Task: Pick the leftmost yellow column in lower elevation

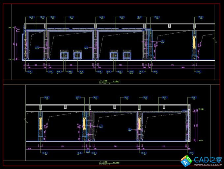Action: [41, 124]
